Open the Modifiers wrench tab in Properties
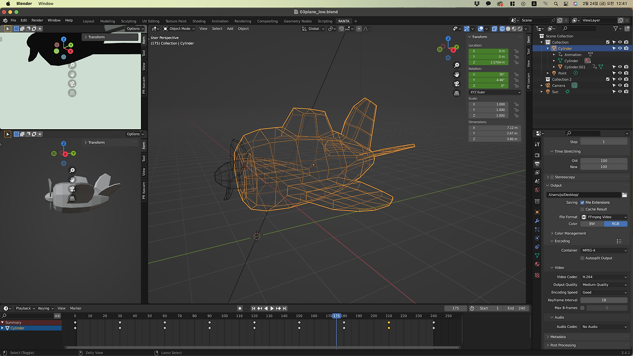Viewport: 633px width, 356px height. 537,221
